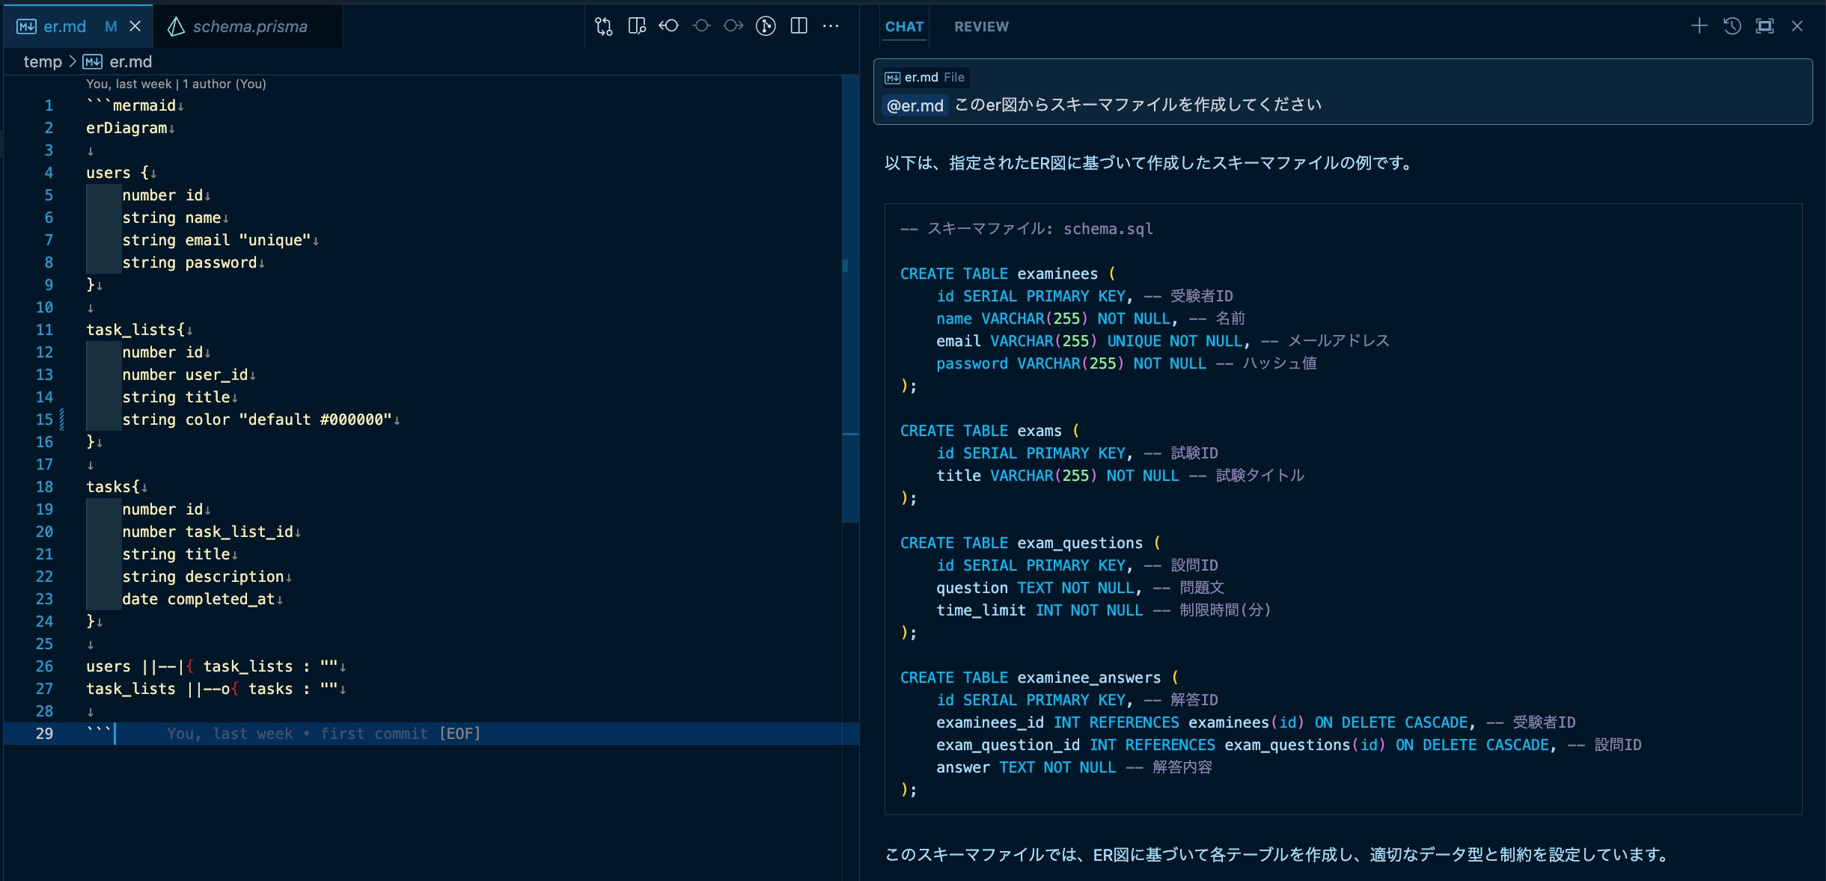
Task: Open changes (compare) icon in editor toolbar
Action: point(604,27)
